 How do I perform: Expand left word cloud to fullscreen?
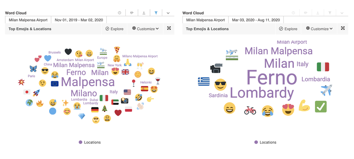point(169,29)
